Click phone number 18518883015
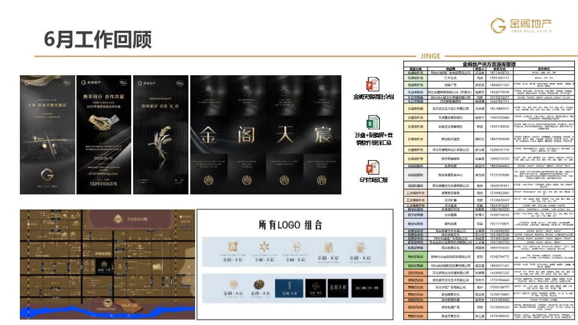 pyautogui.click(x=500, y=109)
